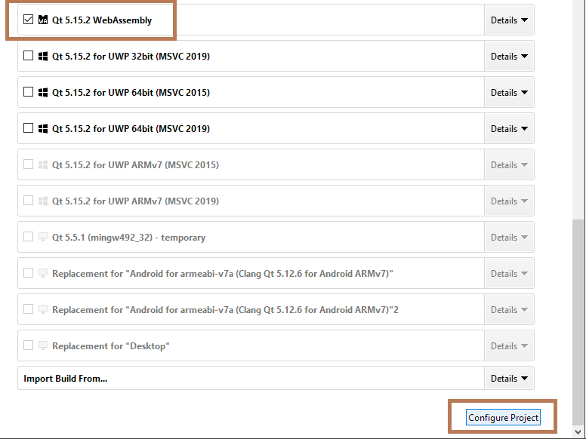Check Qt 5.15.2 for UWP 64bit (MSVC 2015)
Screen dimensions: 586x439
click(x=29, y=93)
